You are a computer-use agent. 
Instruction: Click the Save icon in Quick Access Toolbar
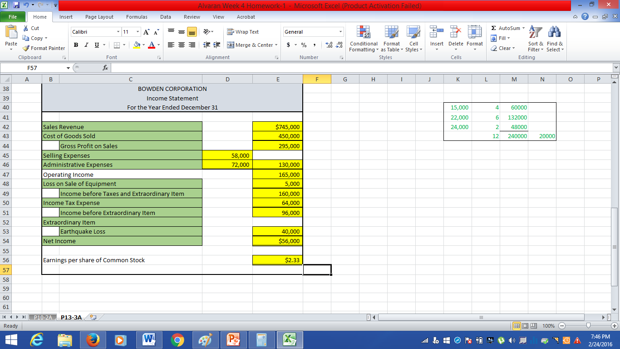[17, 6]
